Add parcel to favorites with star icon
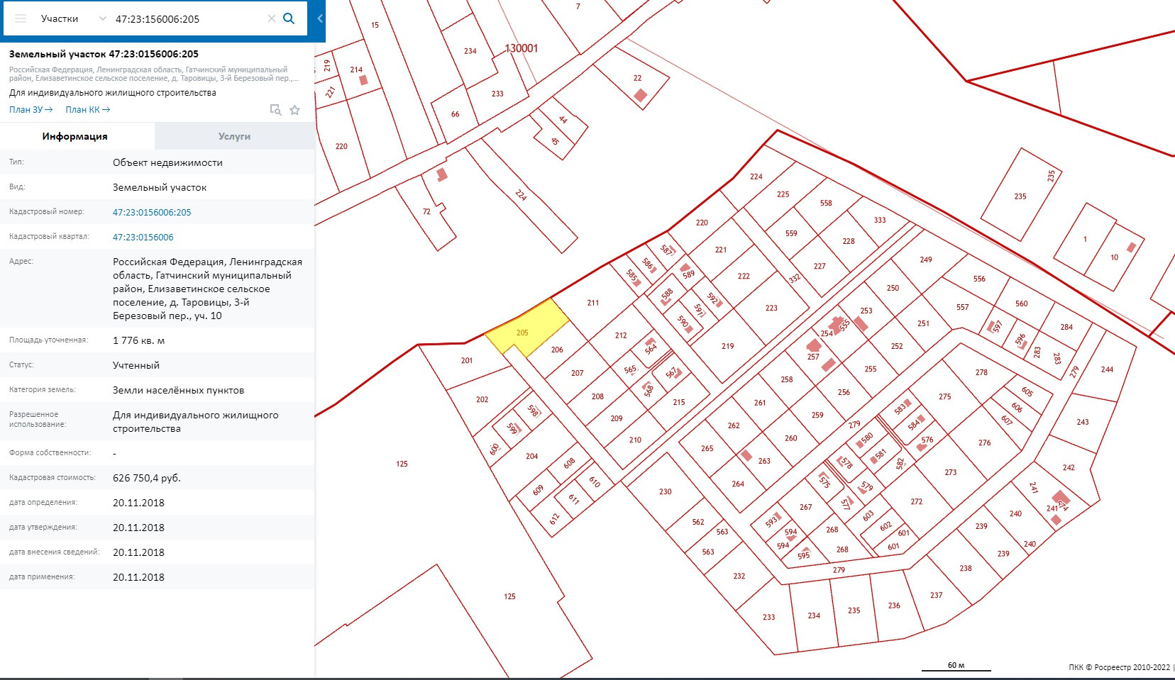 click(x=295, y=110)
